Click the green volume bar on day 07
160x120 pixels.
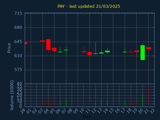[x=66, y=103]
